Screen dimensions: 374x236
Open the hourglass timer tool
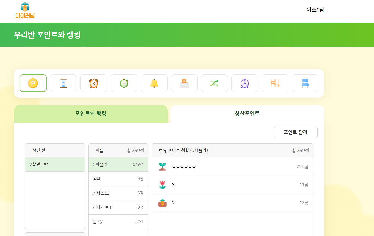click(64, 83)
